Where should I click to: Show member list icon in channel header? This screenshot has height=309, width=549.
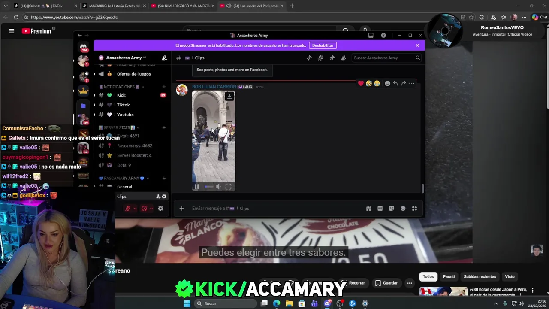pyautogui.click(x=344, y=58)
